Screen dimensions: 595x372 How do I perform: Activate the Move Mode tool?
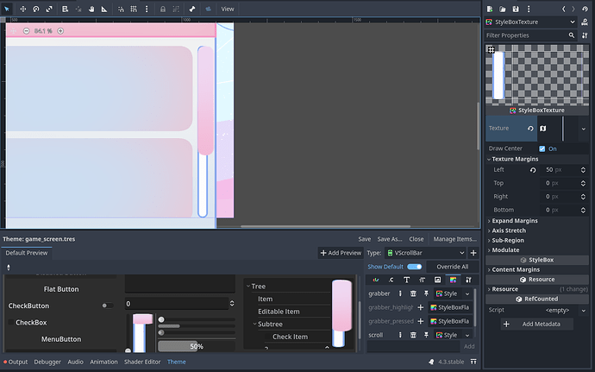tap(22, 9)
